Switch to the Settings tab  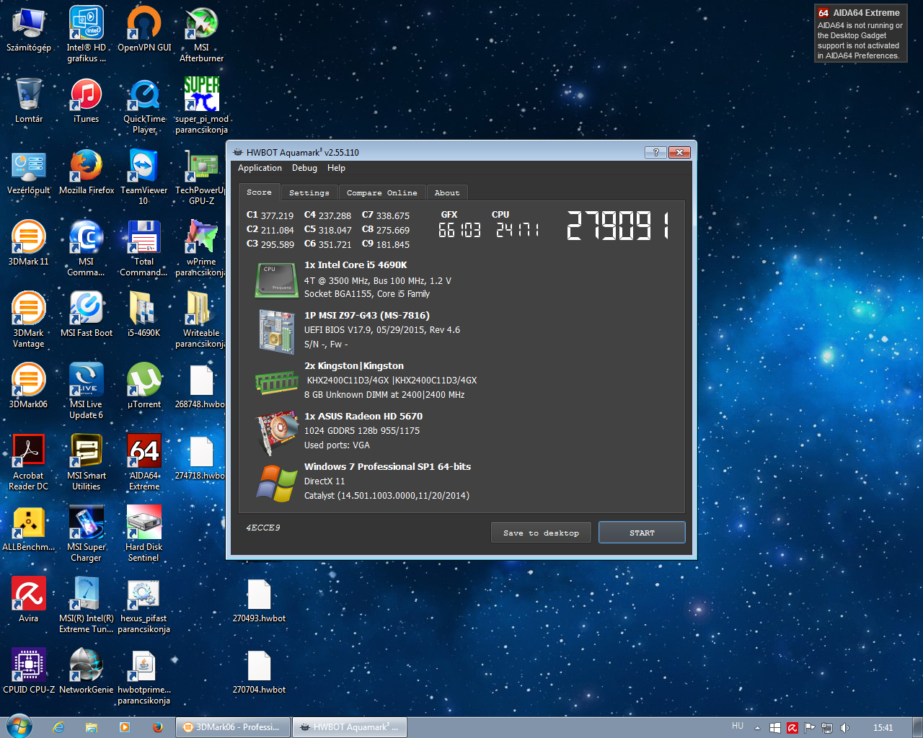(309, 193)
